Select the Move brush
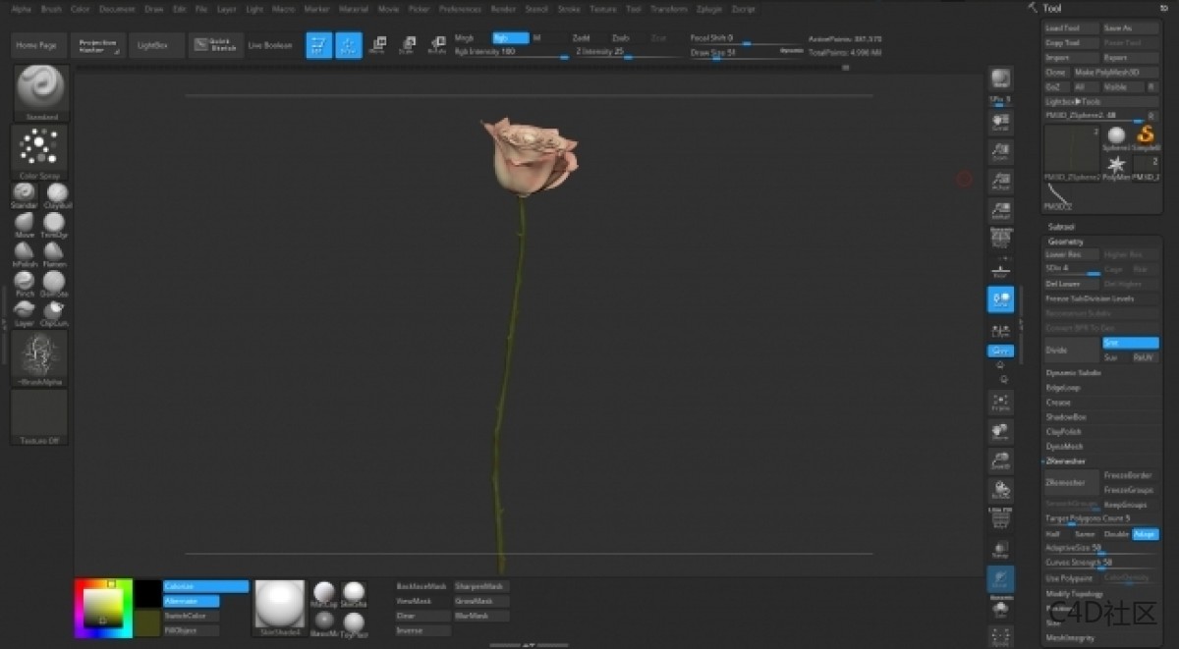Viewport: 1179px width, 649px height. [25, 224]
